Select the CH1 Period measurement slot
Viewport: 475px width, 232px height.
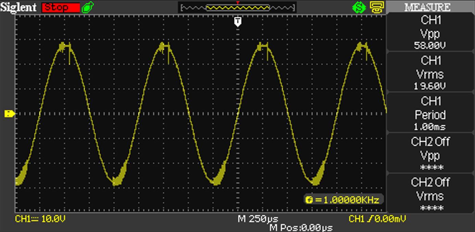tap(430, 113)
